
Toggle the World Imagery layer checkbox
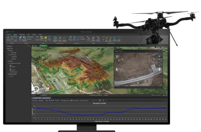(x=10, y=72)
